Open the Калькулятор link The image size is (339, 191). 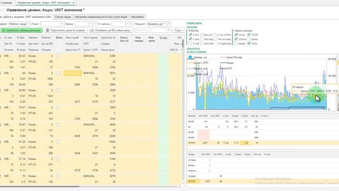click(x=193, y=48)
